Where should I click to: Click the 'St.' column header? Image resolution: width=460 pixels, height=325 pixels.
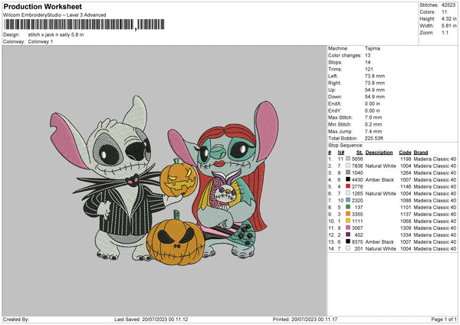360,153
